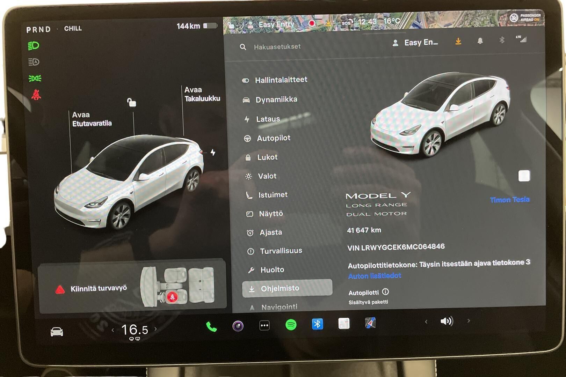Tap the seat occupancy diagram
566x377 pixels.
[177, 287]
